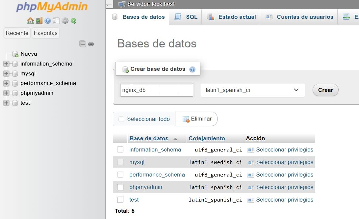This screenshot has width=359, height=219.
Task: Collapse all tree nodes icon
Action: [83, 44]
